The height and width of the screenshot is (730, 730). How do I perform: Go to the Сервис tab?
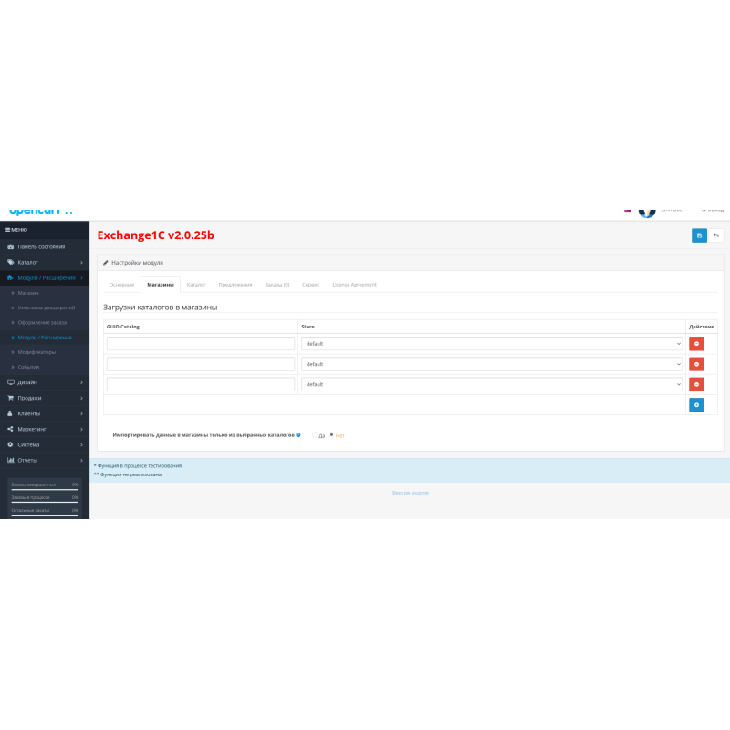[x=310, y=285]
